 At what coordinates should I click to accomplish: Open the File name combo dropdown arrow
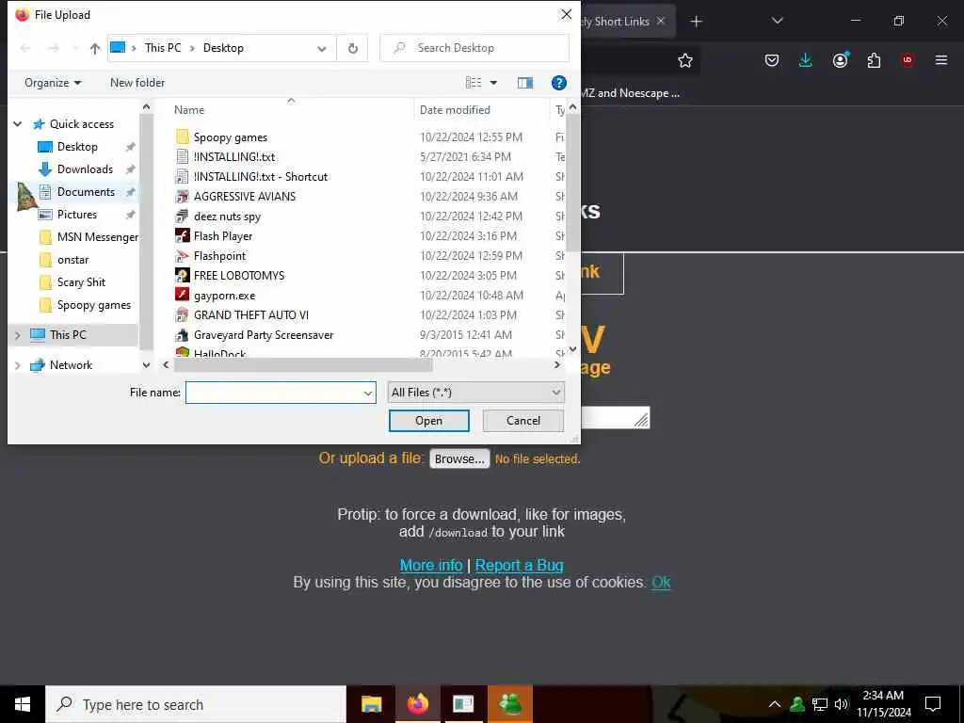(x=368, y=393)
